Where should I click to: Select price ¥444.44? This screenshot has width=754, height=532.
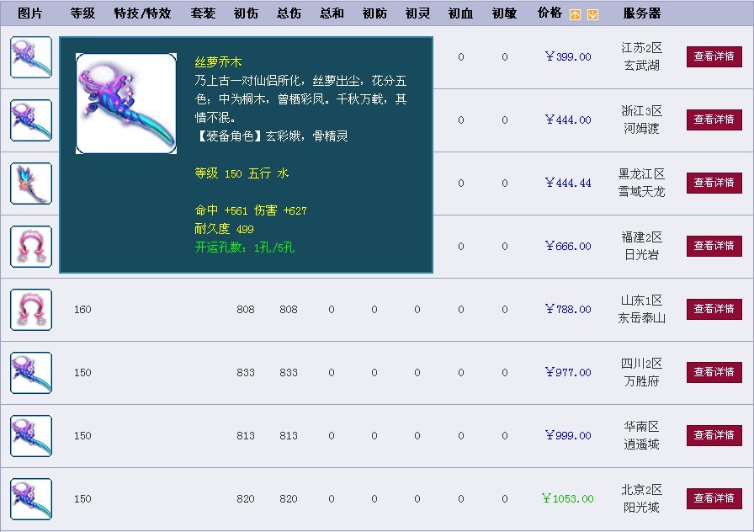click(x=568, y=183)
